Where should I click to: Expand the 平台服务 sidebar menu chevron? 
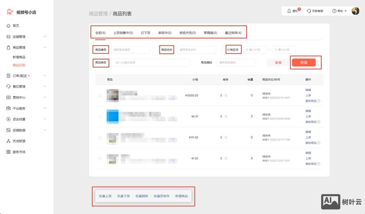[45, 108]
